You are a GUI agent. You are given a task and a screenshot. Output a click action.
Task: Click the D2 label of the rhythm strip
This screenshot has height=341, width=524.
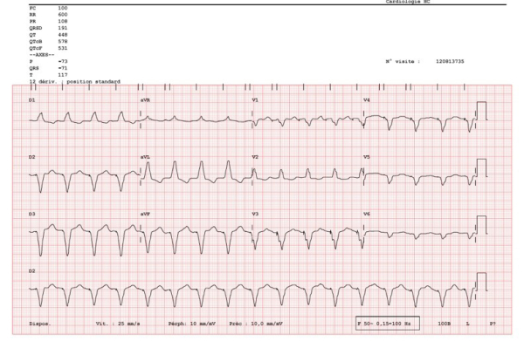point(31,271)
